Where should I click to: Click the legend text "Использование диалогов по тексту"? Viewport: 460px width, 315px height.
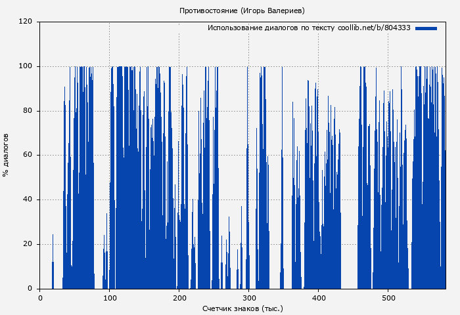(271, 28)
